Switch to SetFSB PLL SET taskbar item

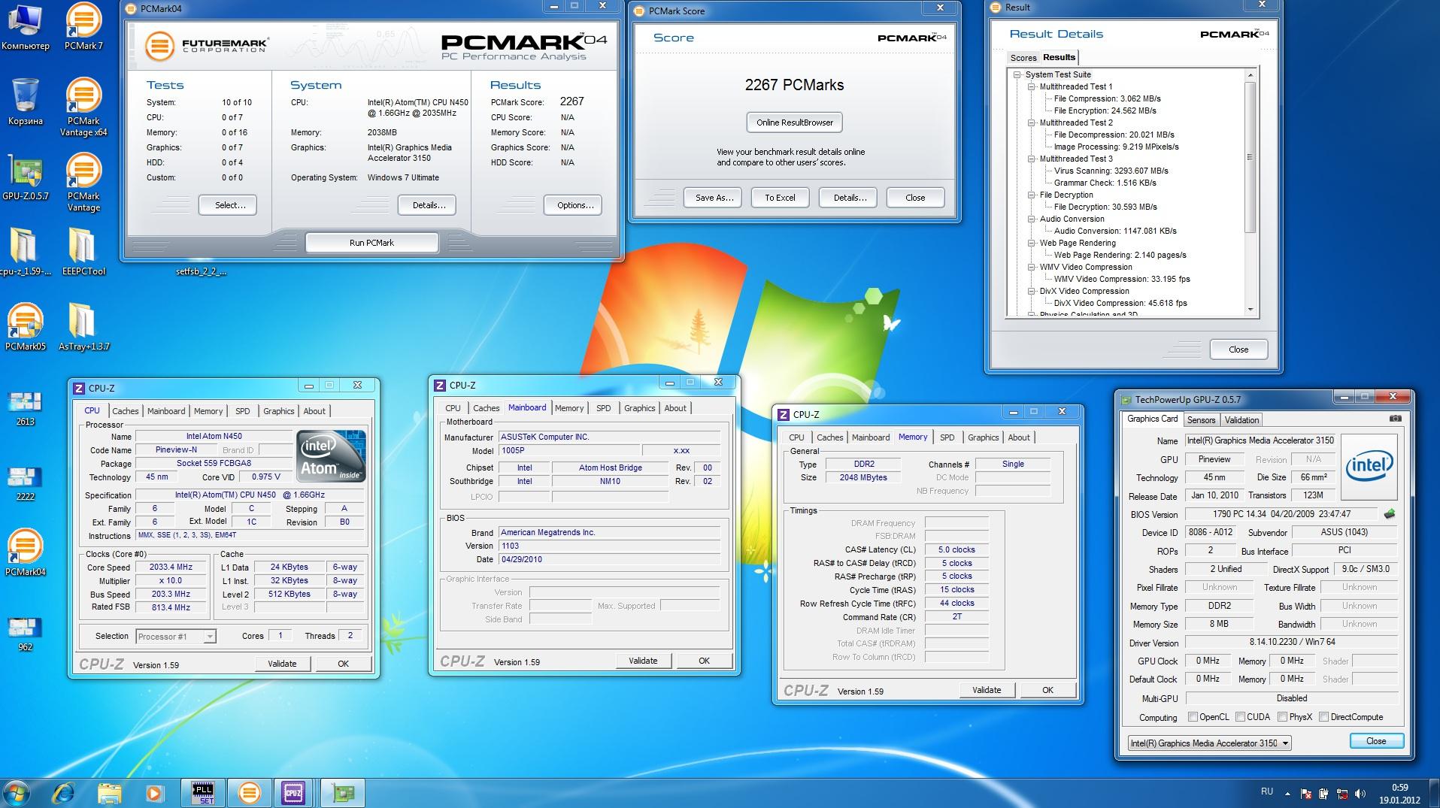tap(203, 793)
